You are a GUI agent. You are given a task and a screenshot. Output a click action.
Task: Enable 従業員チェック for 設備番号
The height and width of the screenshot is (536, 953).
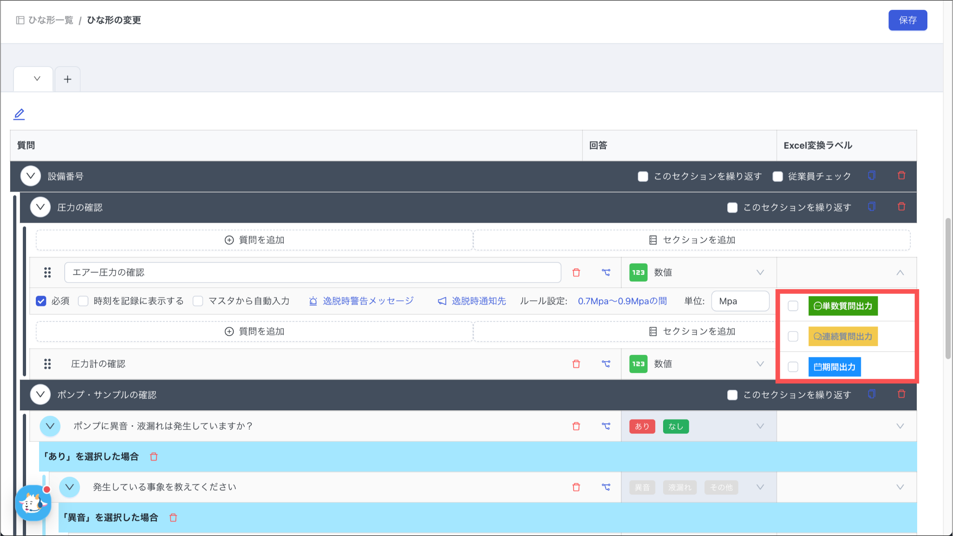pyautogui.click(x=778, y=176)
